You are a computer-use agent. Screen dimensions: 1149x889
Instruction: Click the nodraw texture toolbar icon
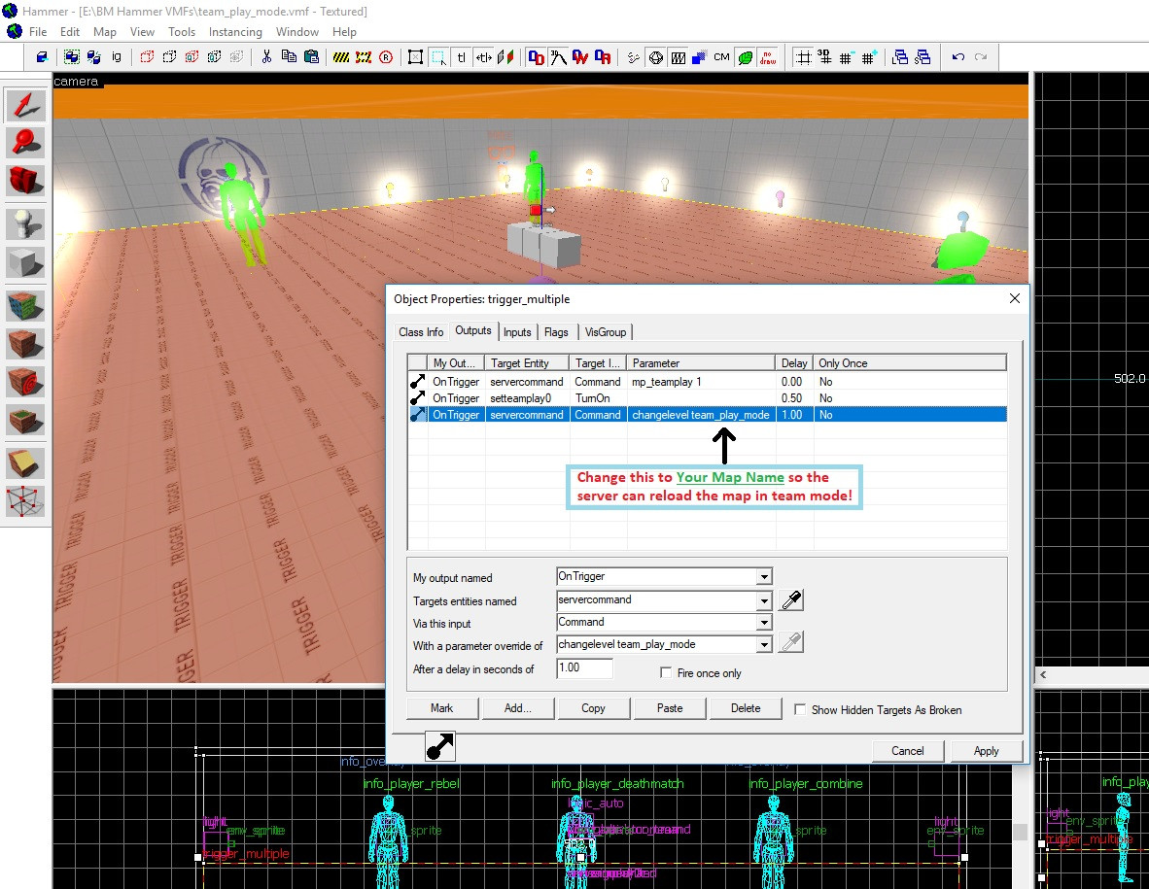768,57
